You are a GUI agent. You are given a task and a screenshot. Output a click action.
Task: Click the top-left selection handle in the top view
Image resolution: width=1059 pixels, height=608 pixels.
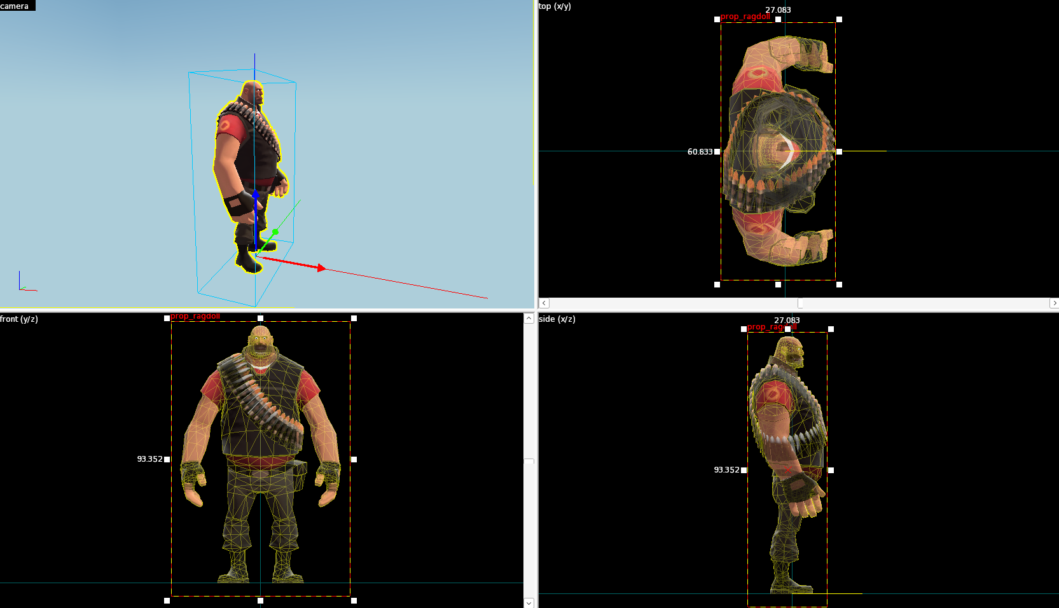pyautogui.click(x=717, y=20)
